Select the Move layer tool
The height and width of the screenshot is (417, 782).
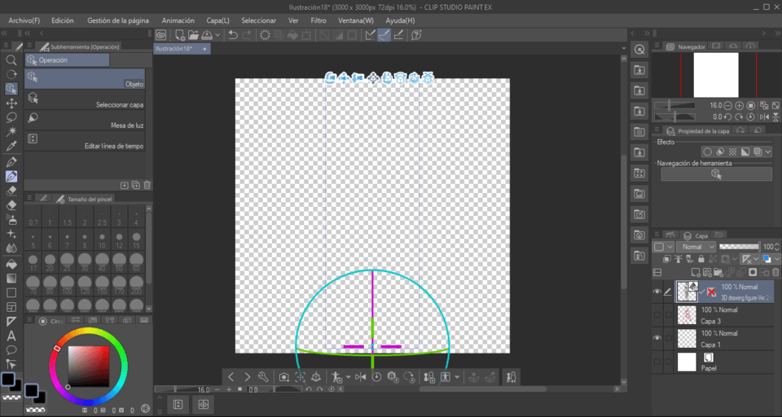pyautogui.click(x=11, y=103)
